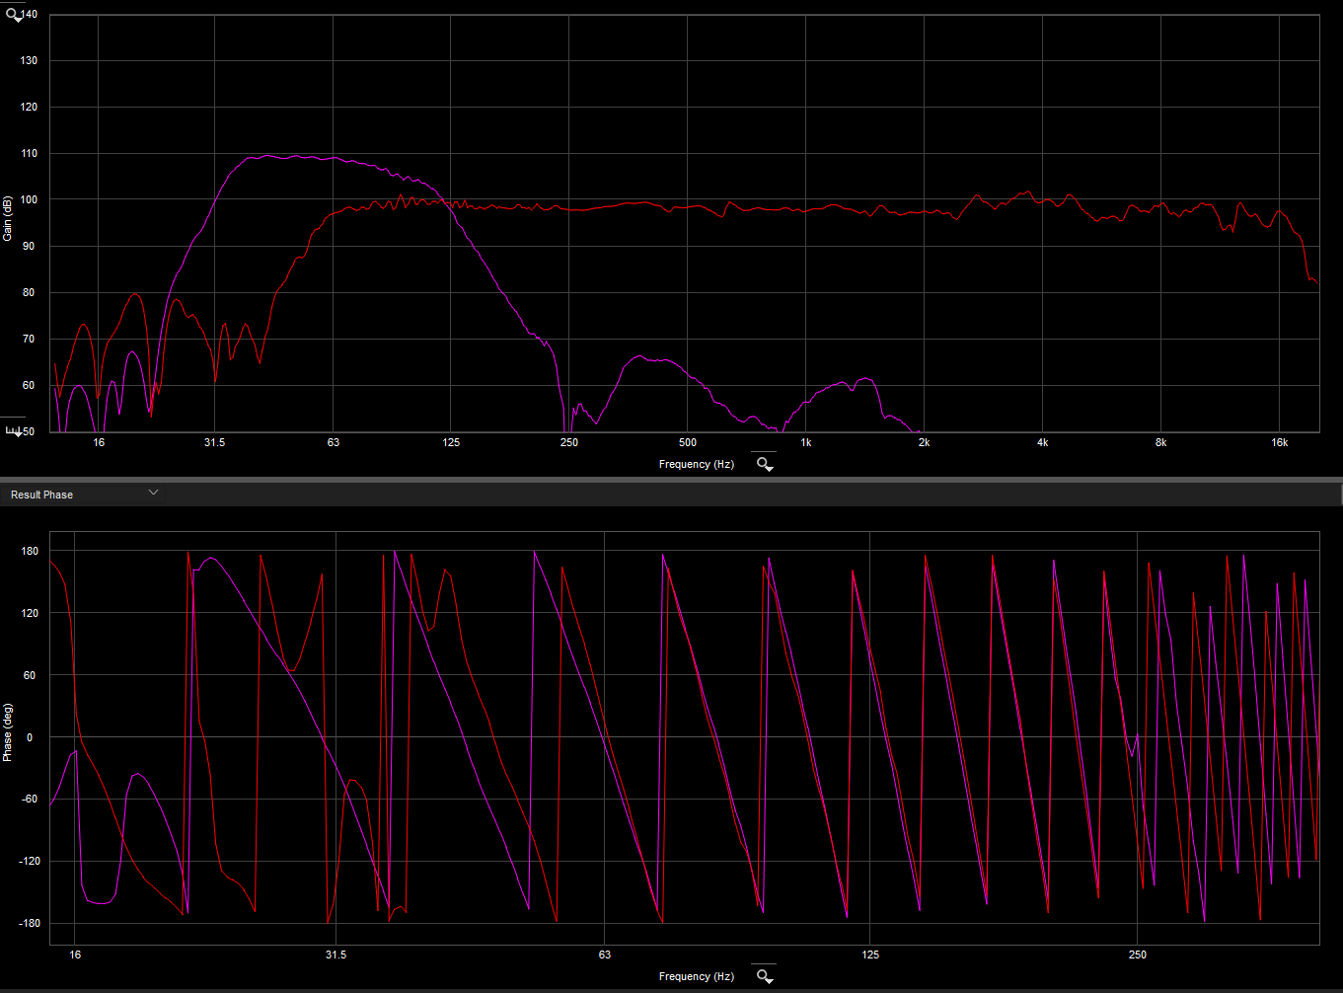Image resolution: width=1343 pixels, height=993 pixels.
Task: Click the -180 label on the phase axis
Action: pyautogui.click(x=28, y=923)
